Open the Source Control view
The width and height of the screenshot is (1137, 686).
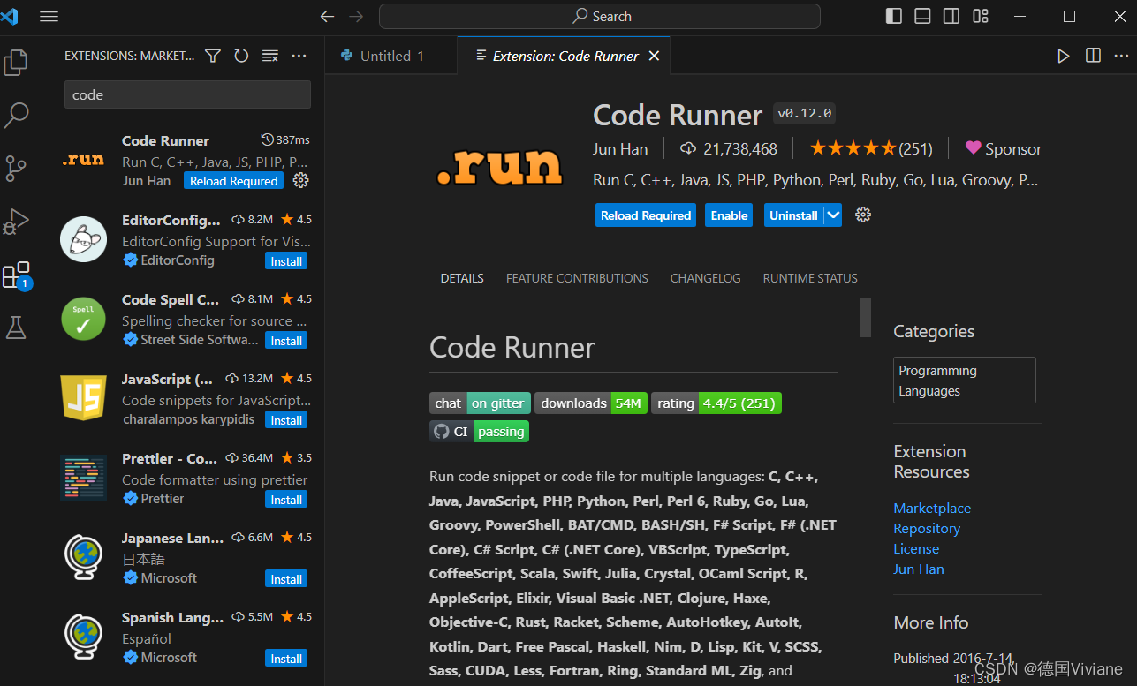(16, 168)
